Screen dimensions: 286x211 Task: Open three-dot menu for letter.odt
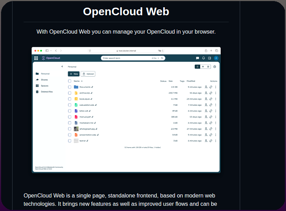click(x=215, y=111)
